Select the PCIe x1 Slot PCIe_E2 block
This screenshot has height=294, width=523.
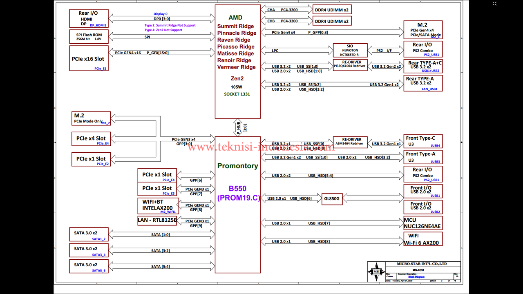coord(91,159)
